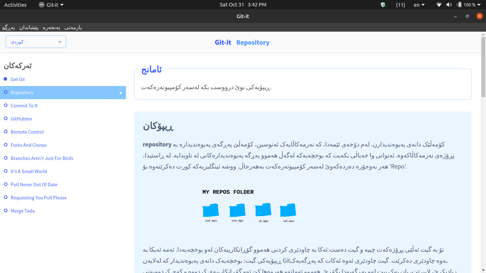Click the Git-it header link
This screenshot has height=273, width=486.
[x=223, y=42]
